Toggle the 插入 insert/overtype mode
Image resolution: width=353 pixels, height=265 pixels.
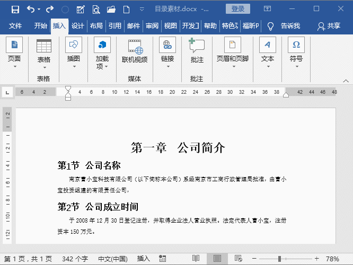point(144,259)
